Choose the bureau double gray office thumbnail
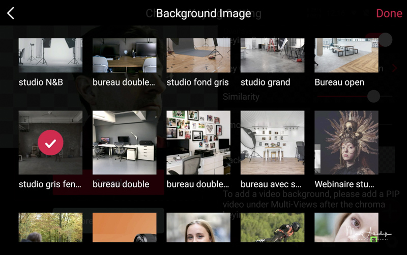Viewport: 407px width, 255px height. (x=124, y=143)
